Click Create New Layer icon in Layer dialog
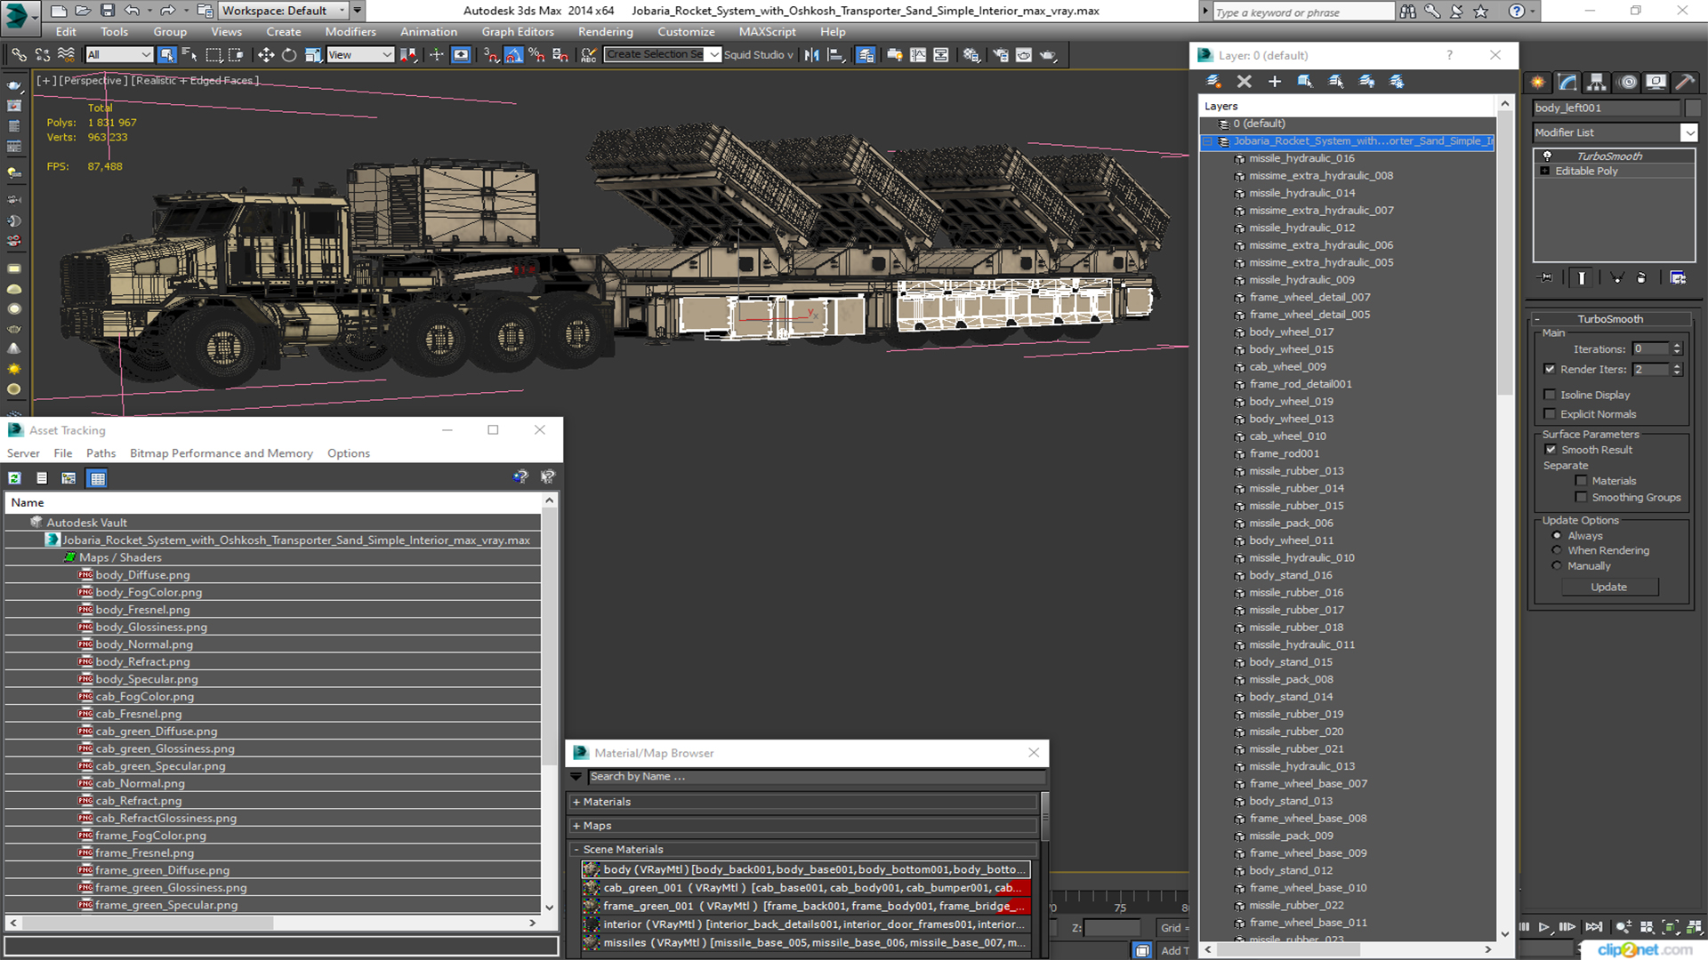This screenshot has width=1708, height=960. click(x=1213, y=81)
